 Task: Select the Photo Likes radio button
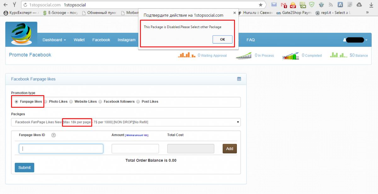click(x=46, y=102)
